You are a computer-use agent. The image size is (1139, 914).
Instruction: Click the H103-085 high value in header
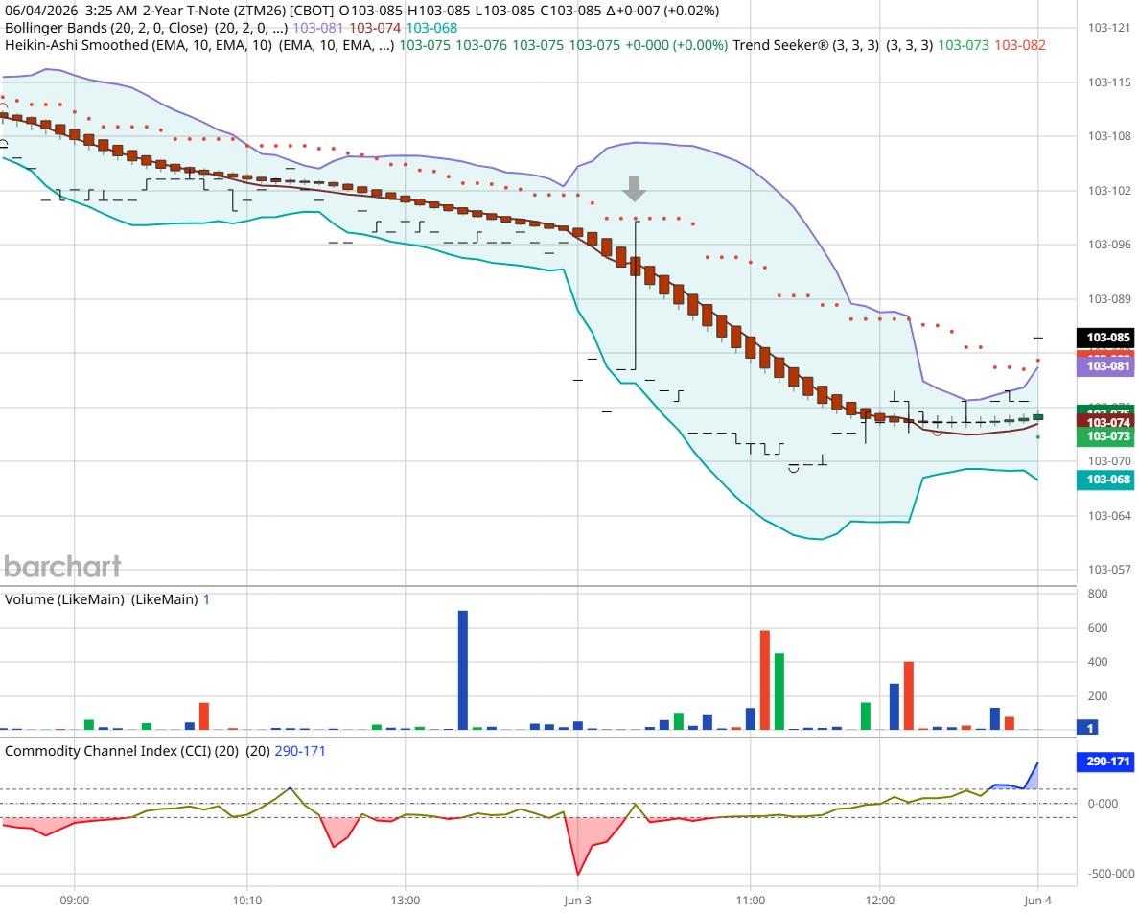439,11
